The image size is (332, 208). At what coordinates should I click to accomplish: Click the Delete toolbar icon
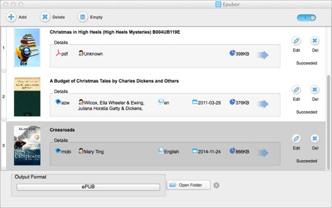(x=45, y=17)
